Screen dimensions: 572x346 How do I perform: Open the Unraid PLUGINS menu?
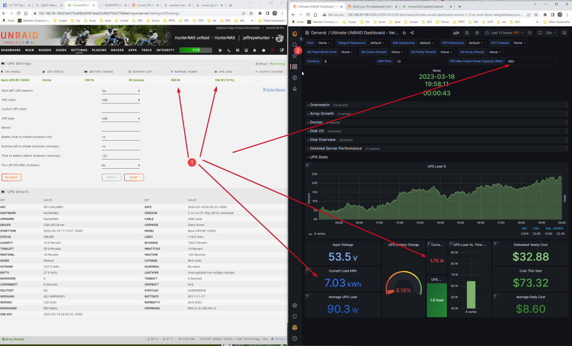[x=99, y=50]
